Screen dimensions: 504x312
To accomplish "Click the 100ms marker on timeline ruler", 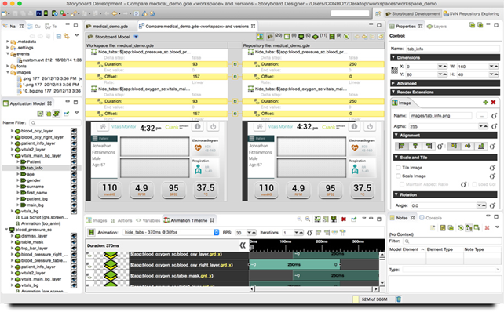I will tap(286, 241).
